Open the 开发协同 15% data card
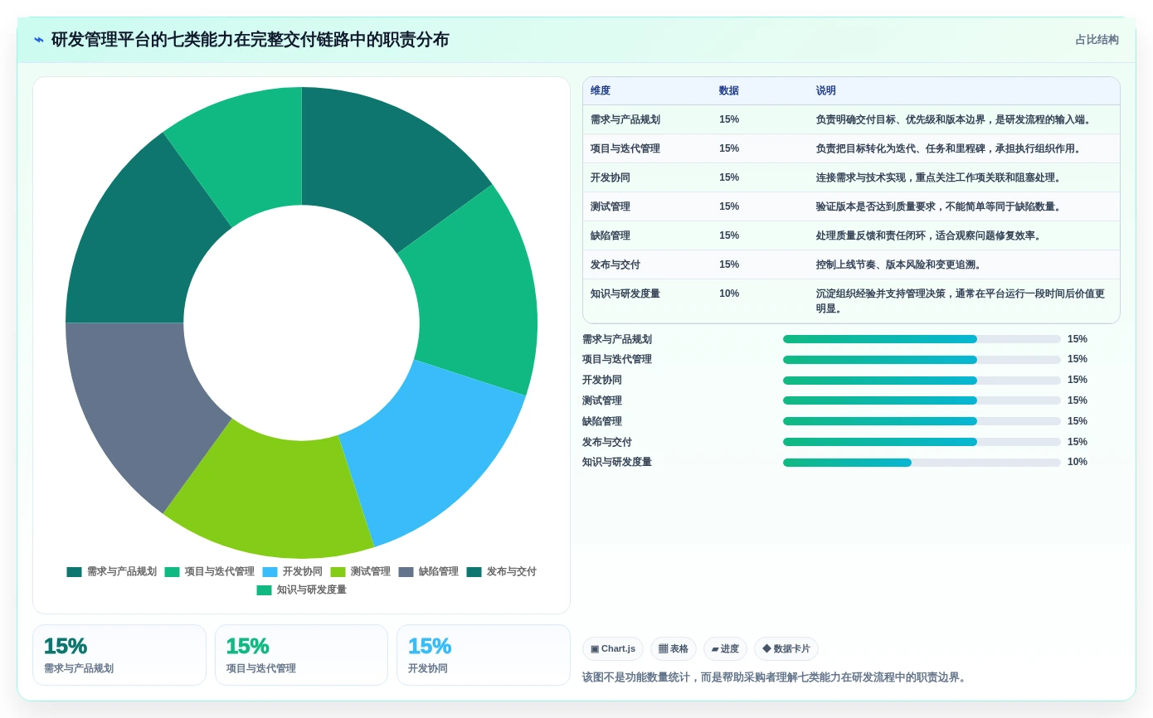Image resolution: width=1153 pixels, height=718 pixels. 484,655
